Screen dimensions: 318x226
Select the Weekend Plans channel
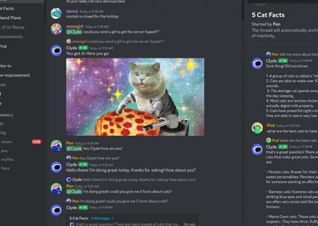pos(10,18)
